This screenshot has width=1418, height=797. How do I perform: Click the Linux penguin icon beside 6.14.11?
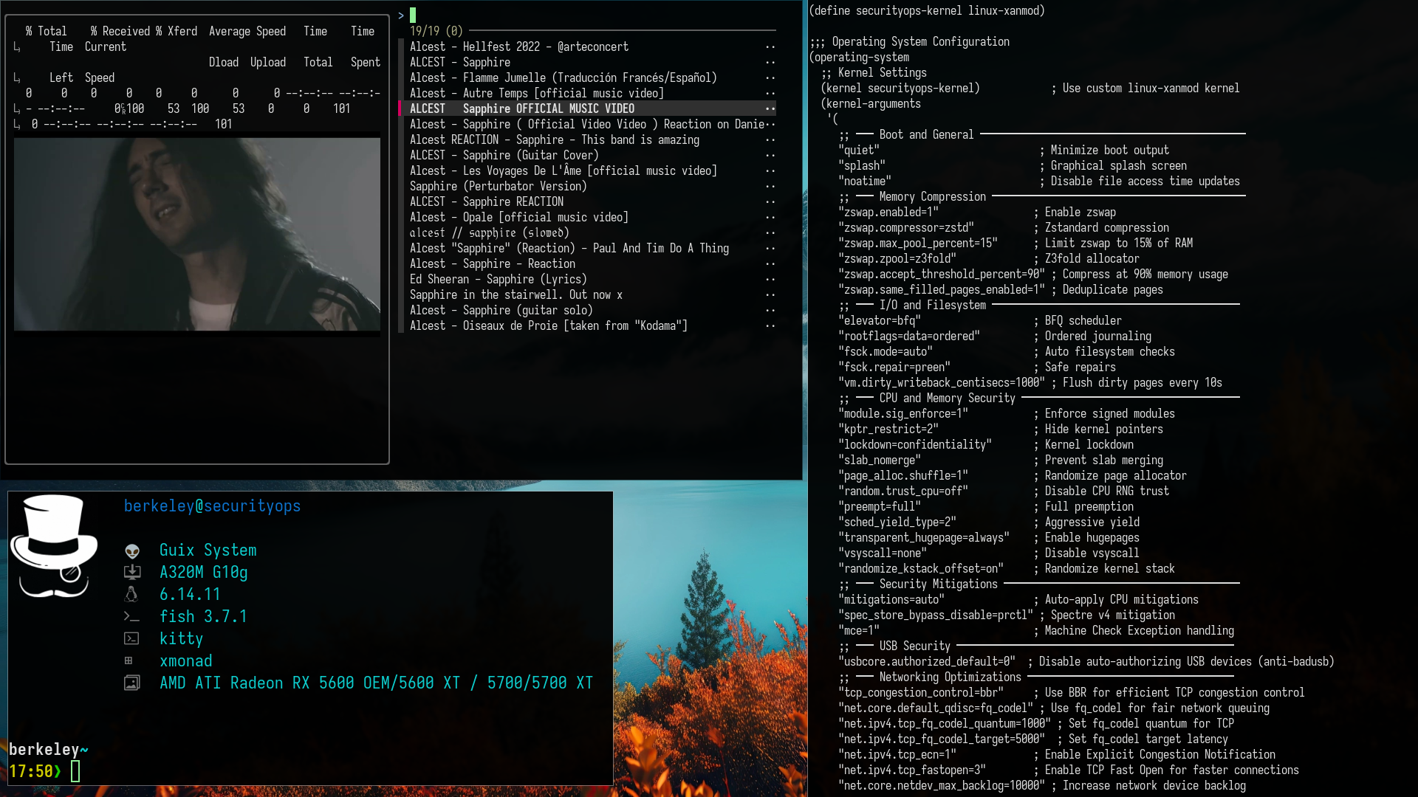tap(132, 595)
